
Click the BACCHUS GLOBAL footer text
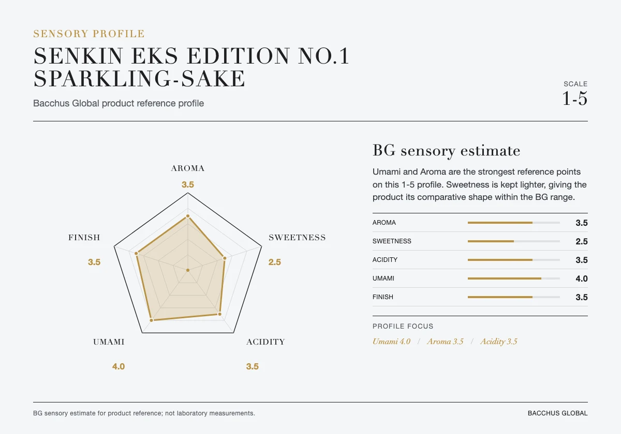557,413
